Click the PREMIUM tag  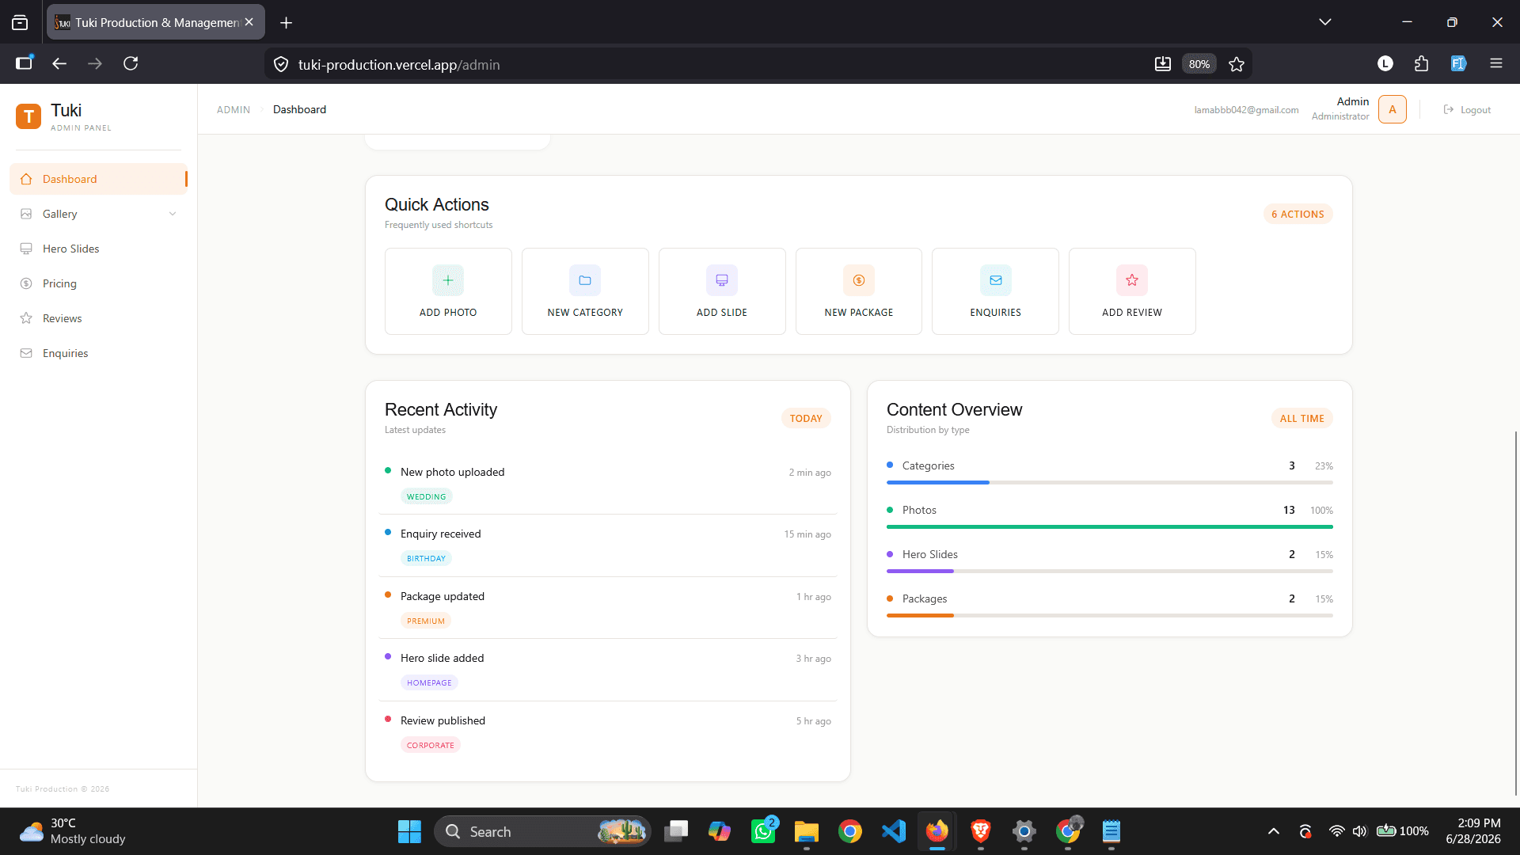tap(425, 621)
